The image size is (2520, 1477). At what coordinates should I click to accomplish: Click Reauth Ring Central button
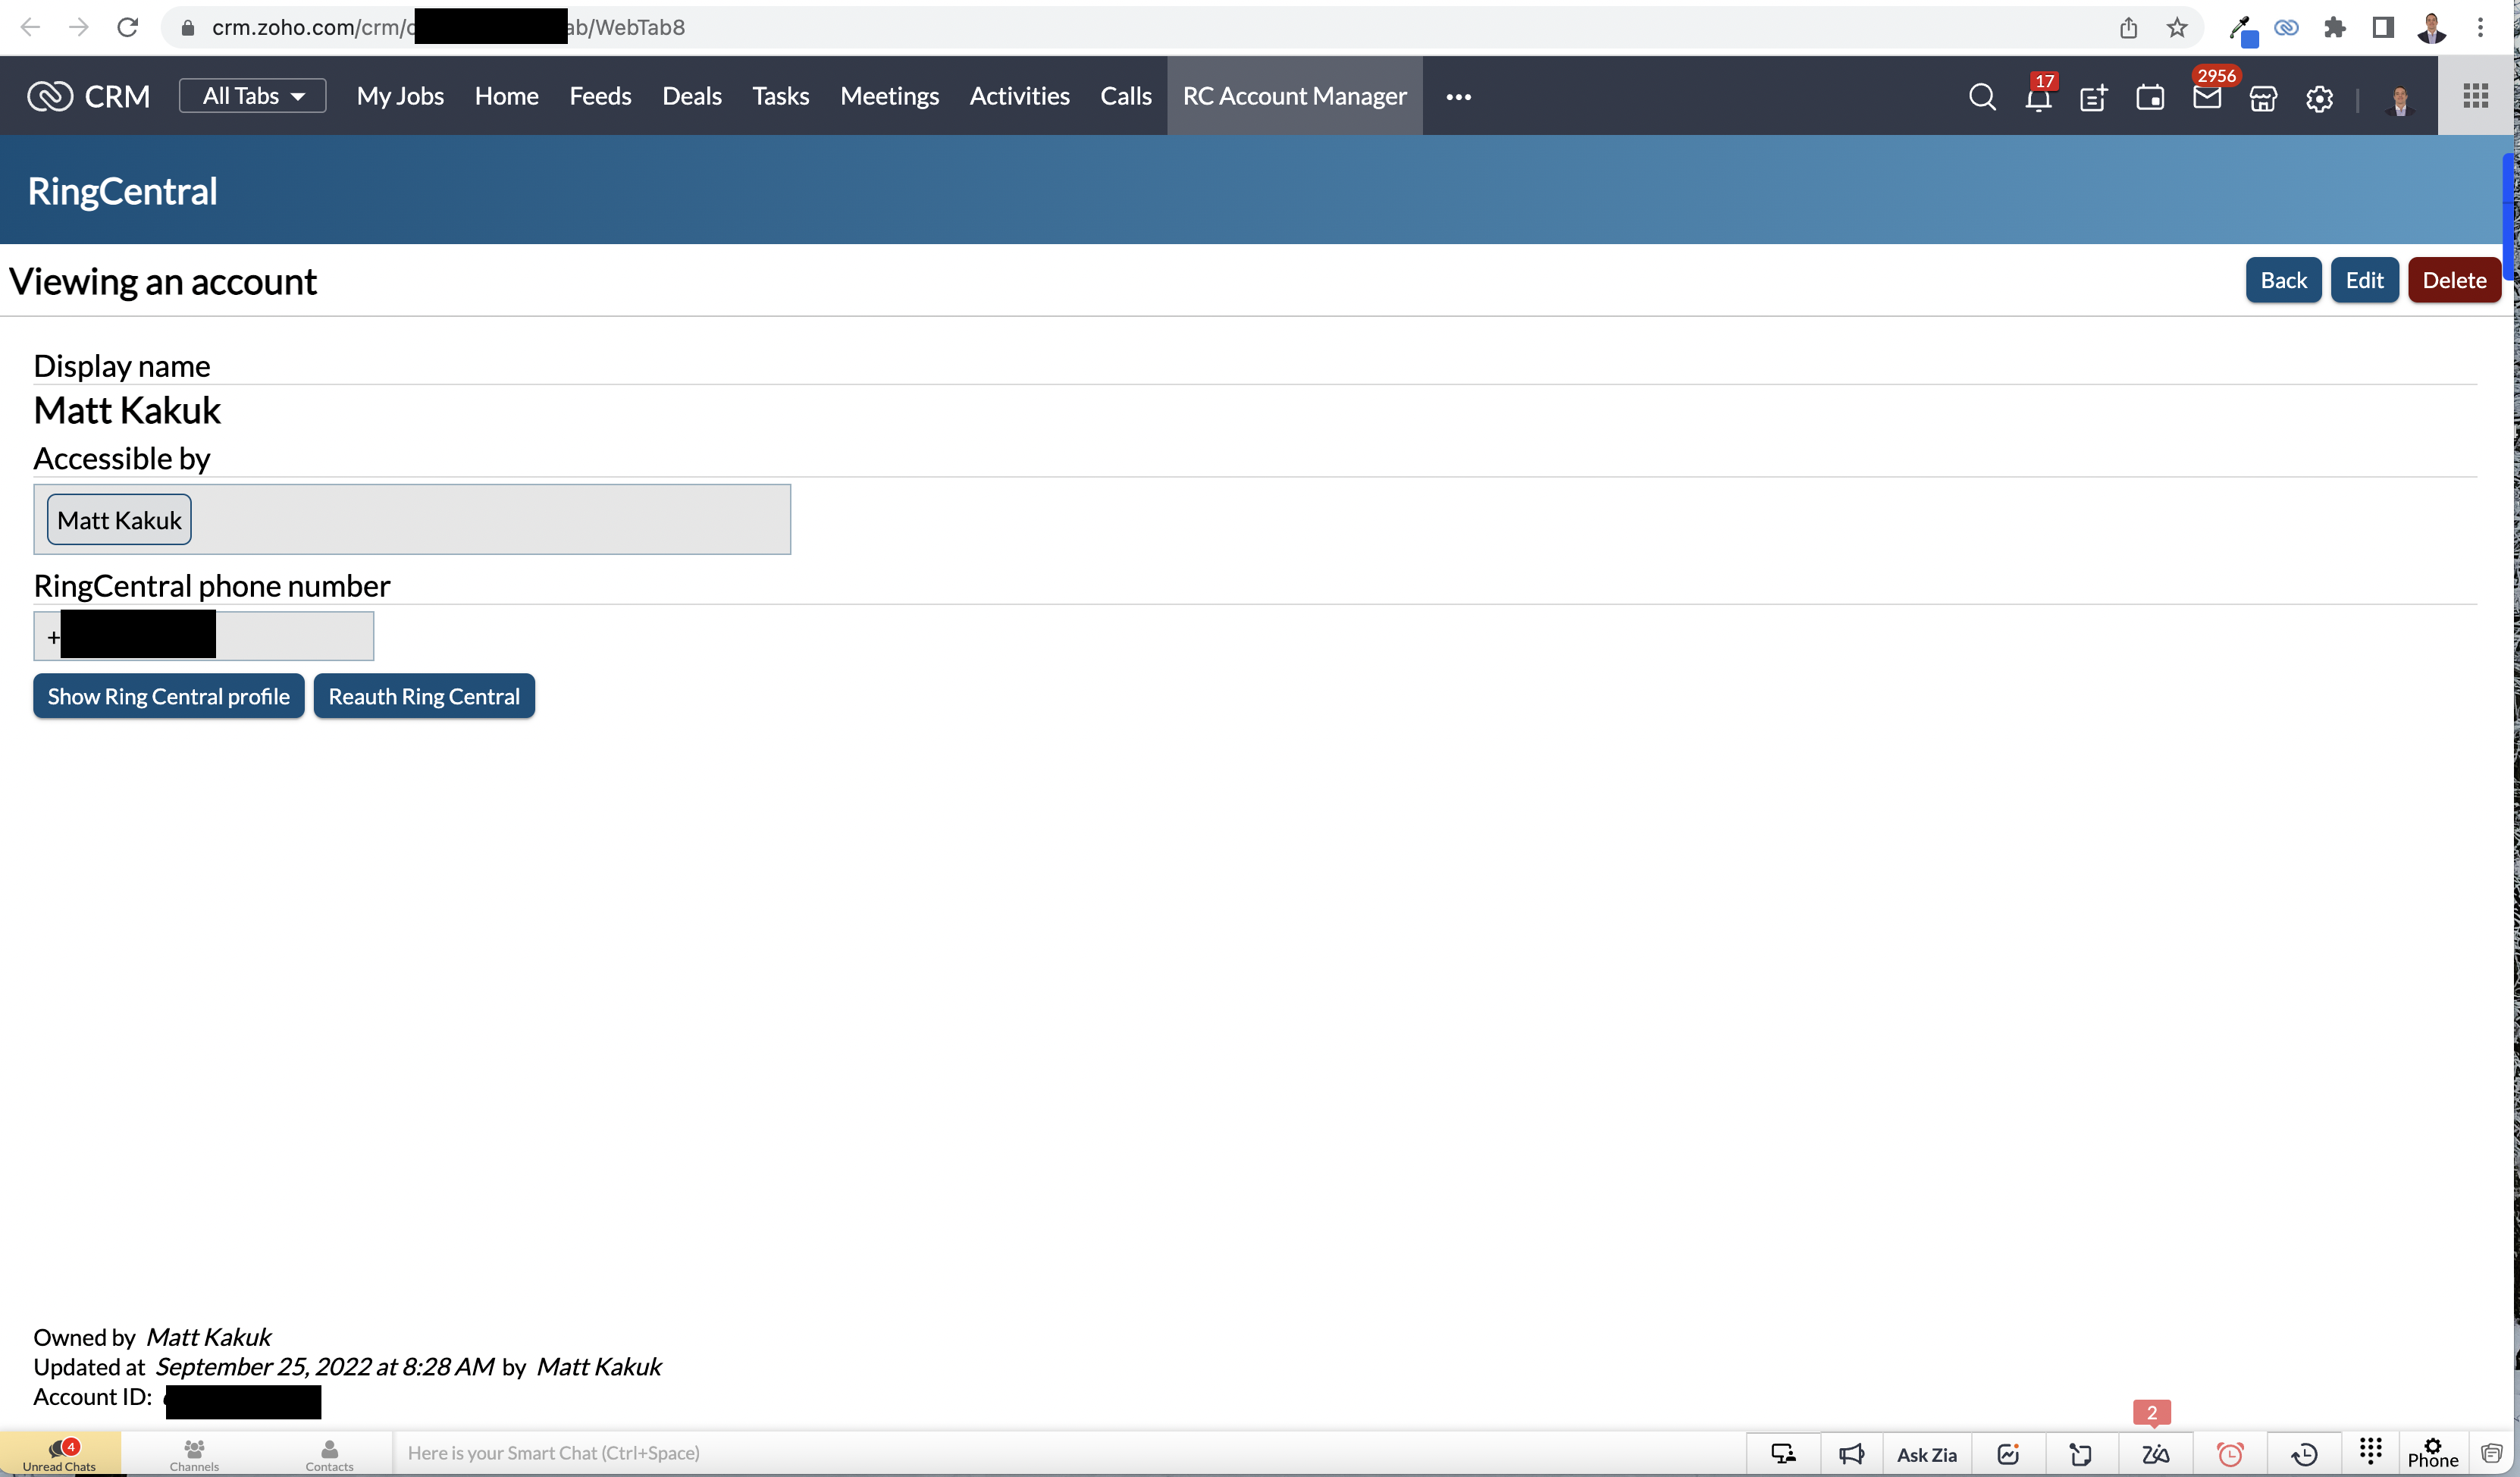(x=424, y=696)
